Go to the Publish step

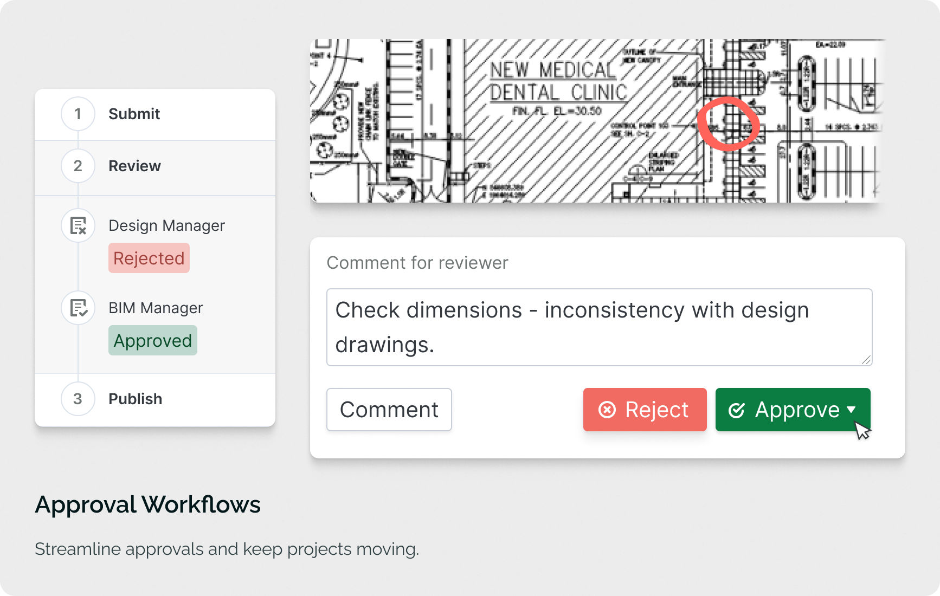(x=135, y=399)
